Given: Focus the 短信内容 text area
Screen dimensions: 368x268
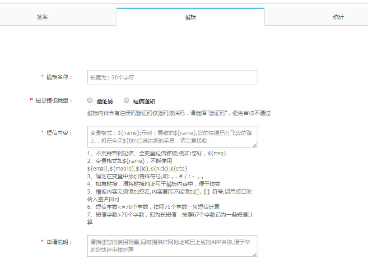Looking at the screenshot, I should [x=172, y=137].
